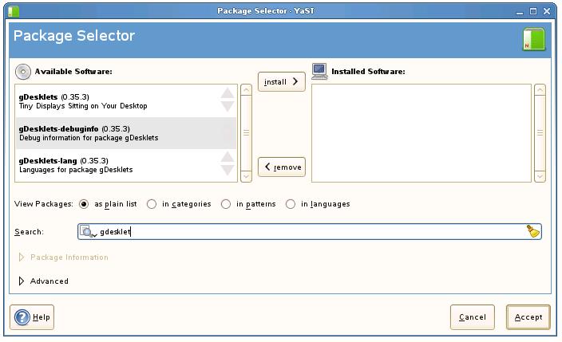Click down arrow on the gDesklets package row

click(228, 106)
